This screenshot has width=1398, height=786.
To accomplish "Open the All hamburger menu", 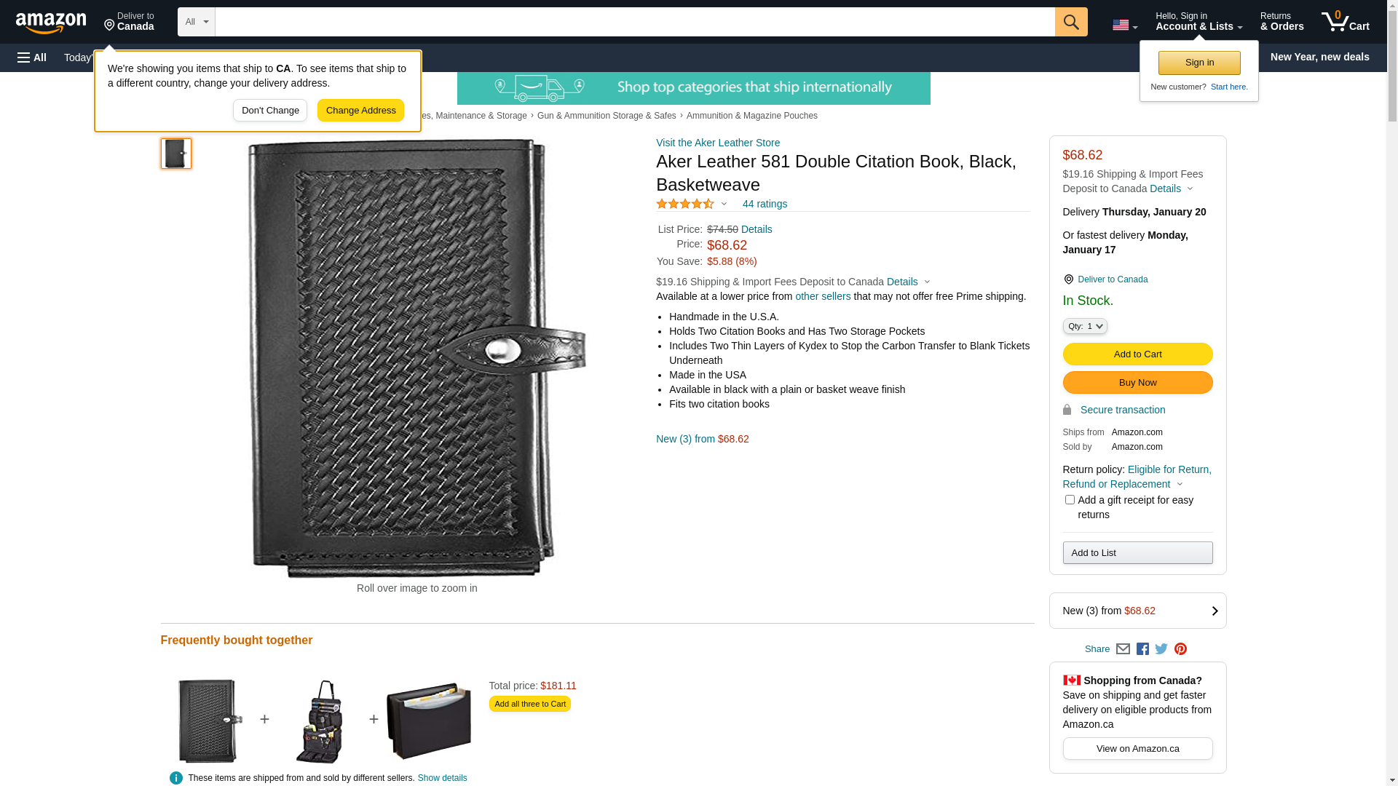I will pyautogui.click(x=32, y=57).
